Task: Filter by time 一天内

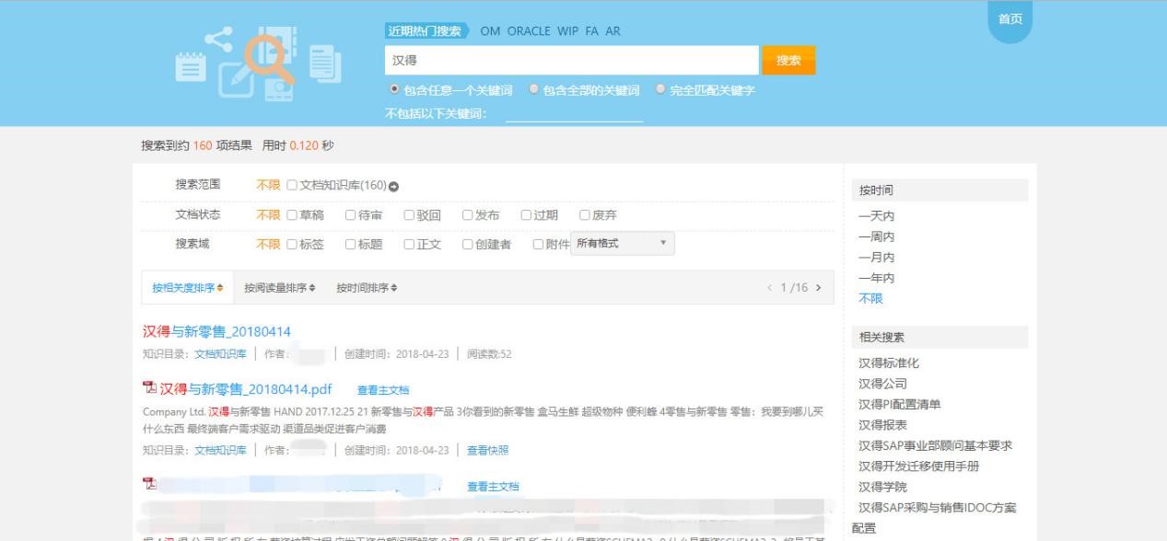Action: click(x=876, y=216)
